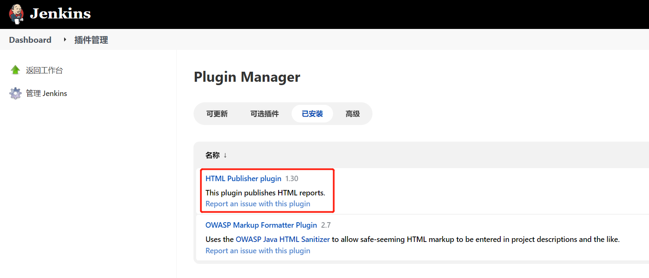649x278 pixels.
Task: Report an issue for OWASP Markup Formatter
Action: point(258,251)
